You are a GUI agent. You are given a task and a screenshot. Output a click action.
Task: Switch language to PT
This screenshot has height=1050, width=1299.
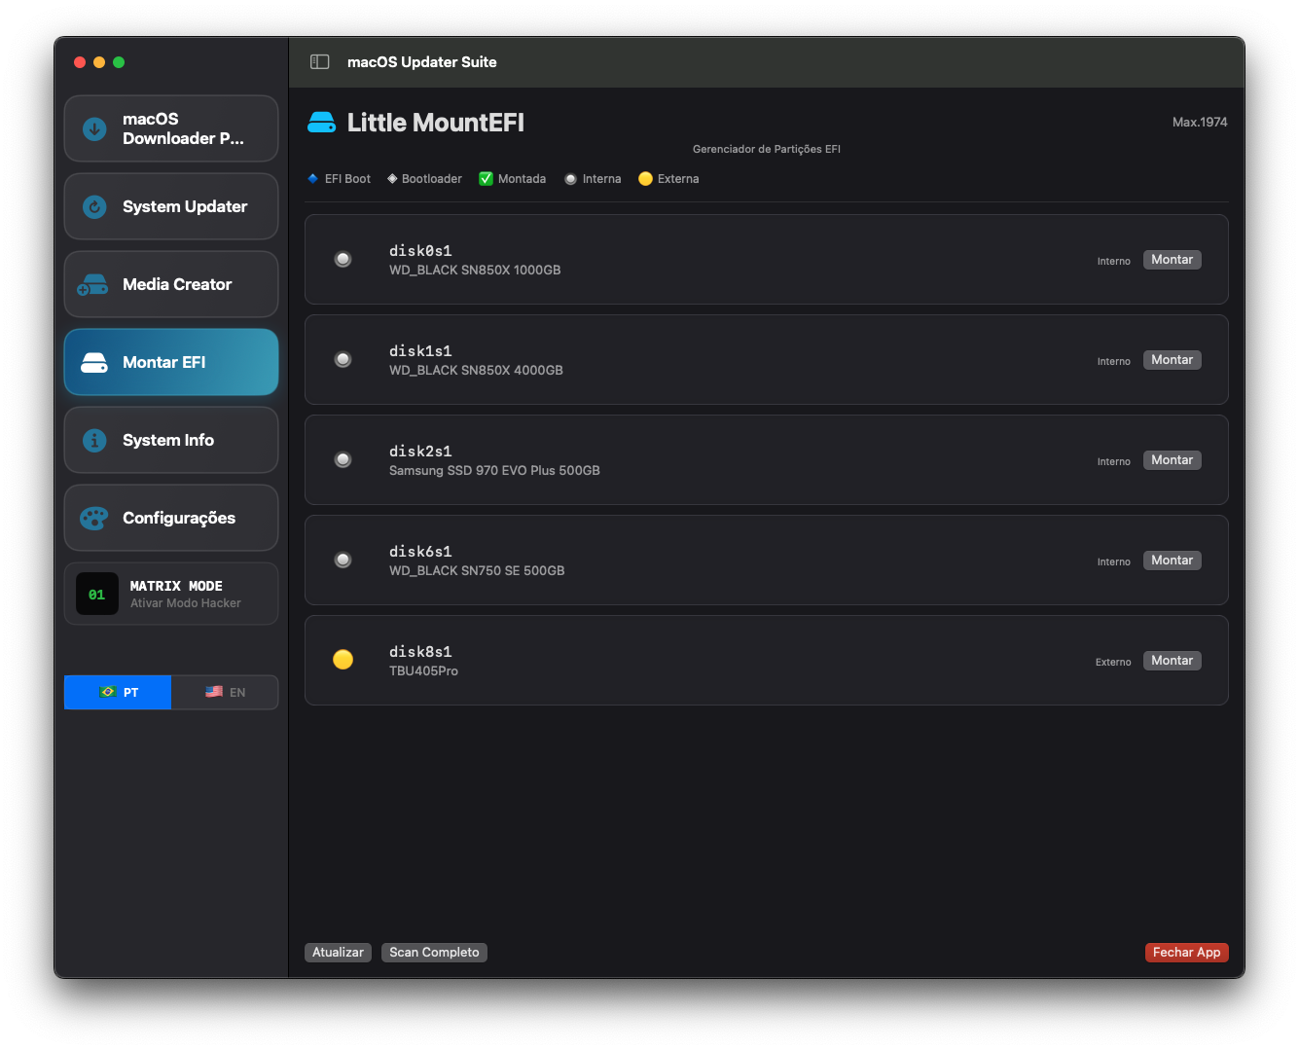click(118, 692)
